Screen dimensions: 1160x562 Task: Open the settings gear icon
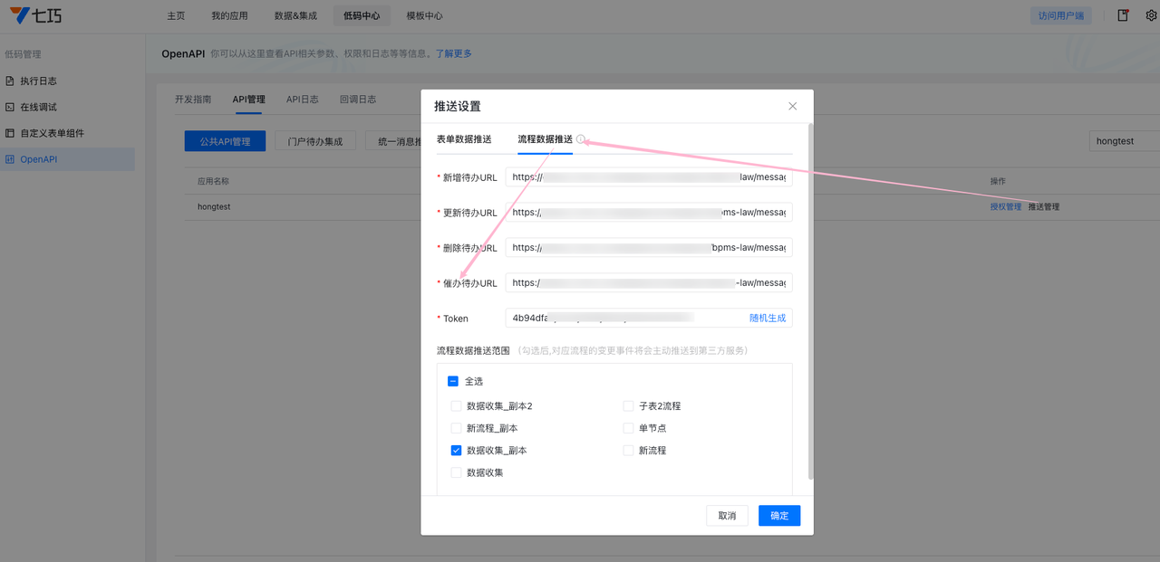coord(1151,15)
